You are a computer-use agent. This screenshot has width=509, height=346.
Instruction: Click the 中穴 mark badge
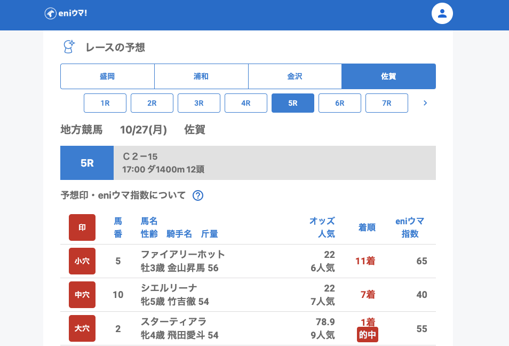point(82,295)
